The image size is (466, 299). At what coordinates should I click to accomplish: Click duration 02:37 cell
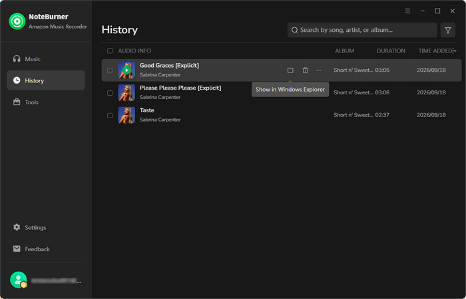[382, 115]
